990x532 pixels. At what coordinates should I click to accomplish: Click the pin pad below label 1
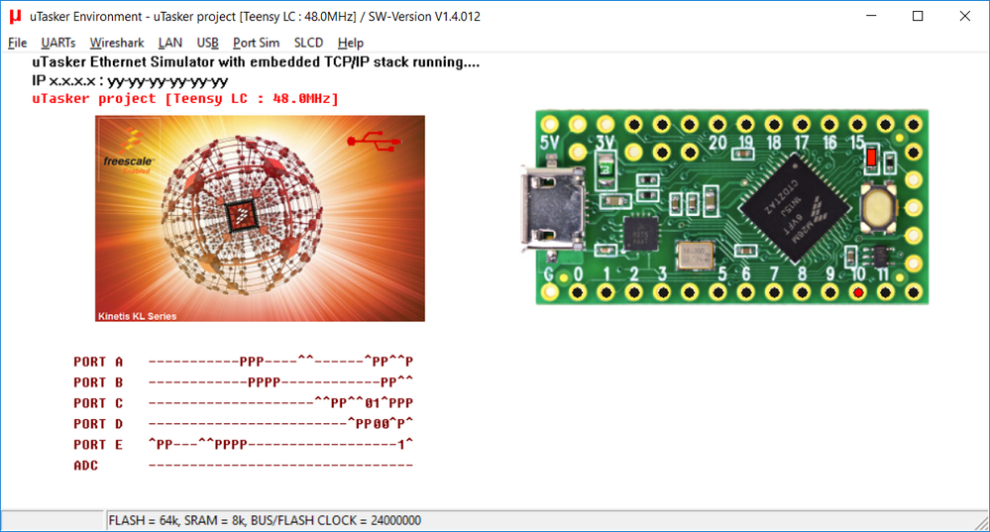[x=606, y=292]
